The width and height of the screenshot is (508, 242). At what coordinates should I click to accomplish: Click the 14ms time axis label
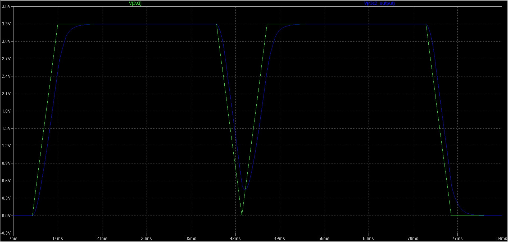[58, 239]
